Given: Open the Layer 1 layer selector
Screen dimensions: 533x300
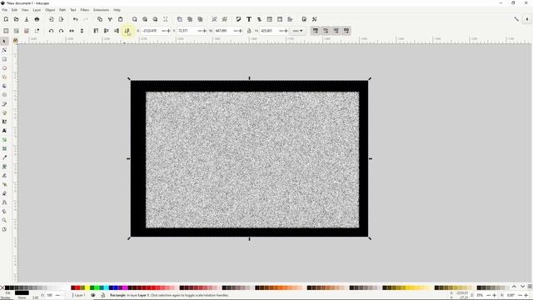Looking at the screenshot, I should tap(80, 295).
